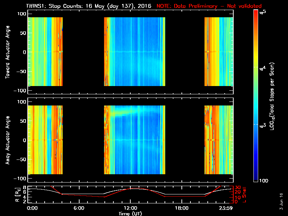Select the red 'Data Preliminary' note text
The image size is (288, 216).
pyautogui.click(x=209, y=6)
